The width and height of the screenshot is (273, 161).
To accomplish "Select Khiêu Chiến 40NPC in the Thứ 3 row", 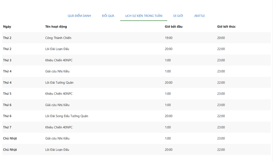I will point(59,60).
